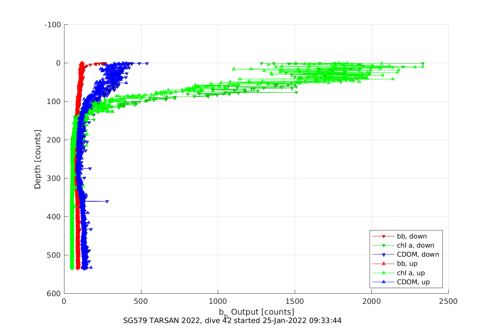Click the y-axis tick label 100

54,102
